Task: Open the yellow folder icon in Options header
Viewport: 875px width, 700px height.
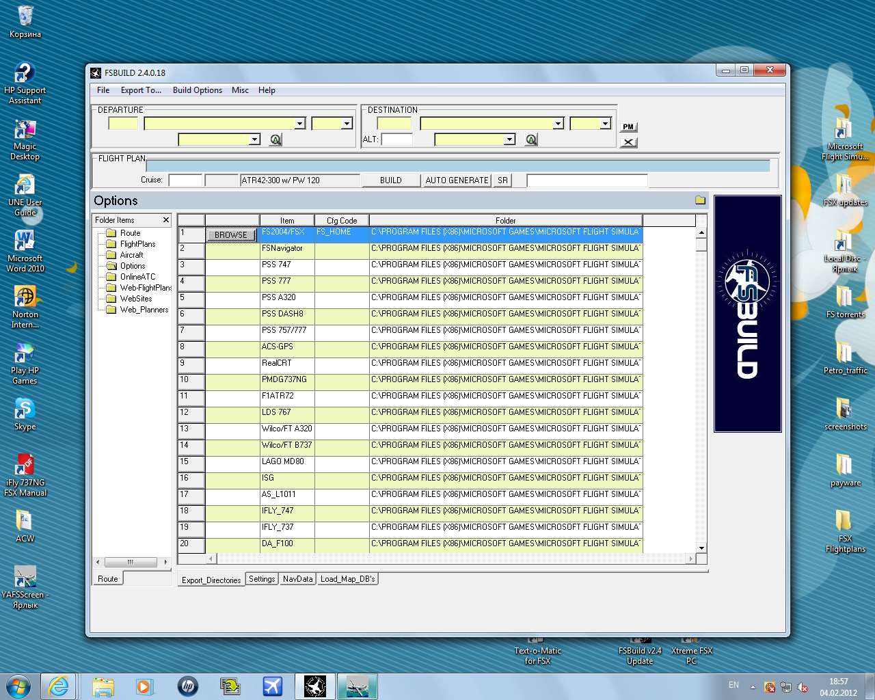Action: click(700, 200)
